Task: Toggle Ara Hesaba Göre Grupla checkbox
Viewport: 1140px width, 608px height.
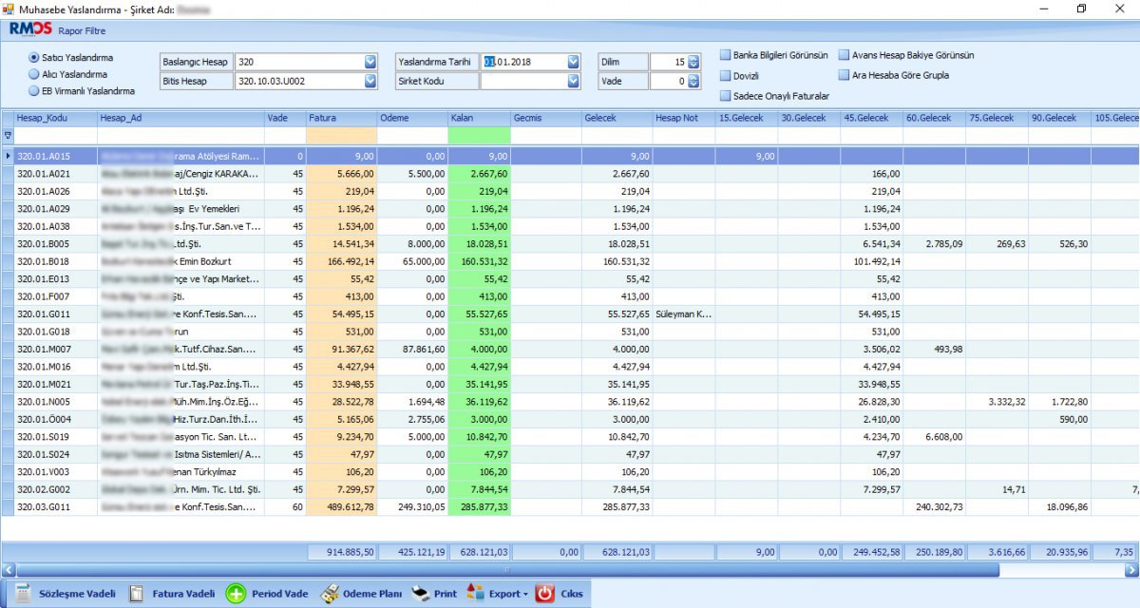Action: click(893, 75)
